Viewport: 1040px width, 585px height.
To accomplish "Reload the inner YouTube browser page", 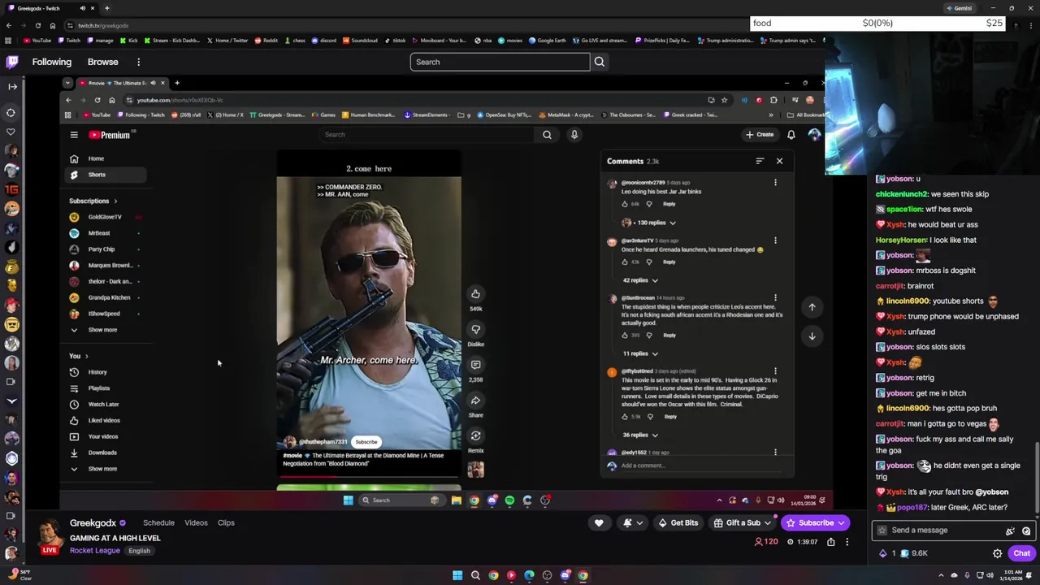I will 97,100.
